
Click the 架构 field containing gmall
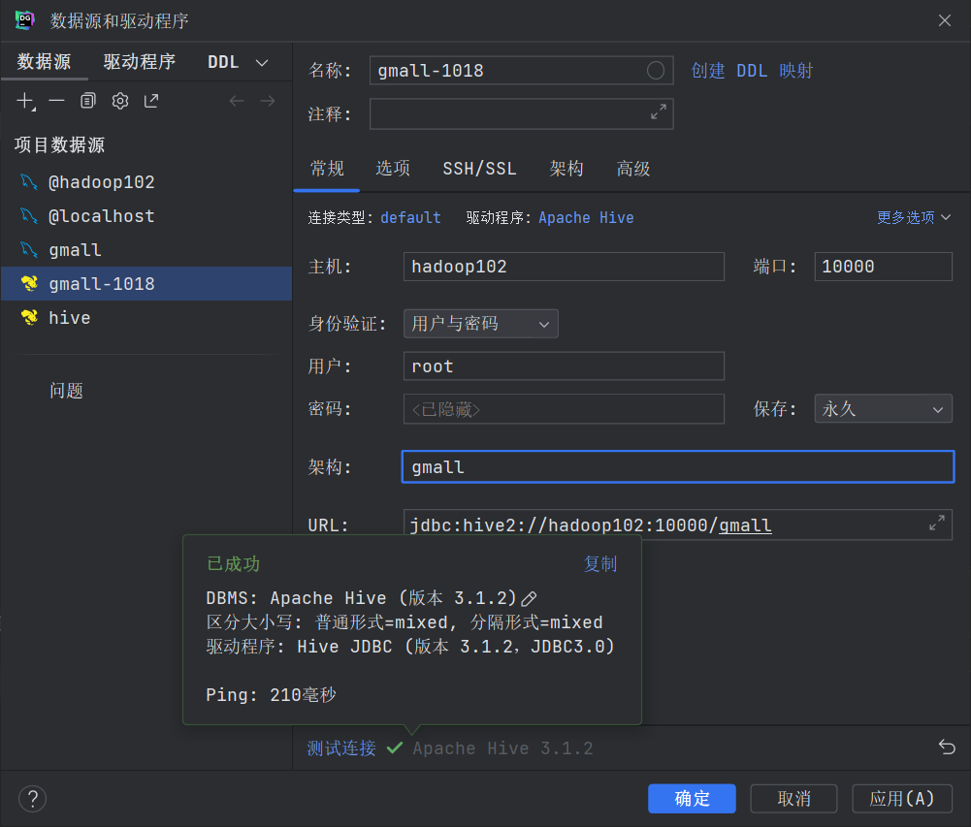coord(678,466)
